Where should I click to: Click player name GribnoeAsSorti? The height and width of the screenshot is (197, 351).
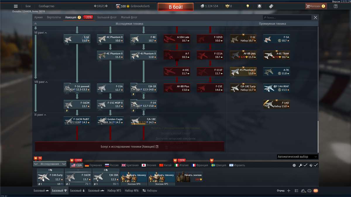(x=140, y=6)
